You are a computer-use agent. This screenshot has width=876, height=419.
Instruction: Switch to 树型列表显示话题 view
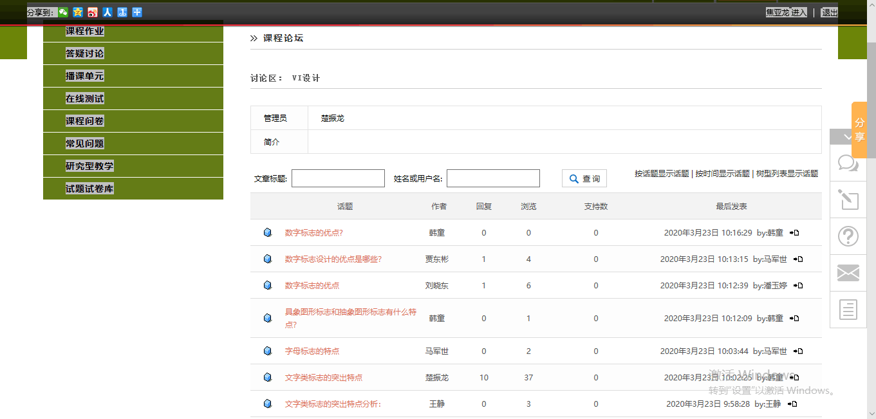pos(787,174)
